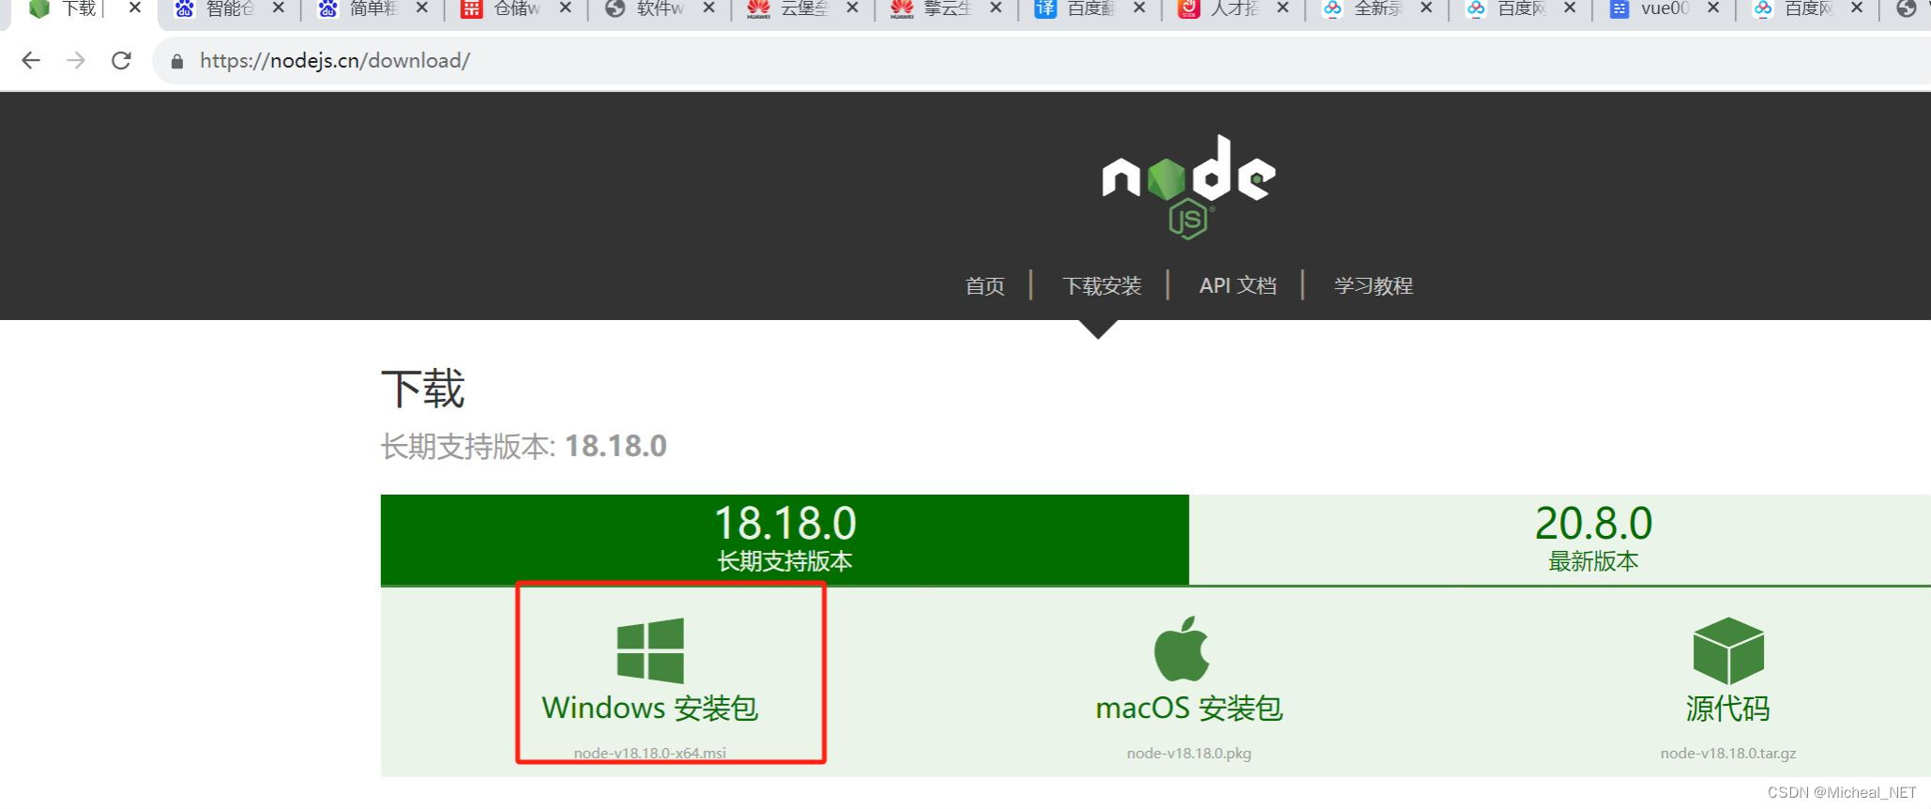
Task: Click the URL address bar field
Action: tap(1042, 61)
